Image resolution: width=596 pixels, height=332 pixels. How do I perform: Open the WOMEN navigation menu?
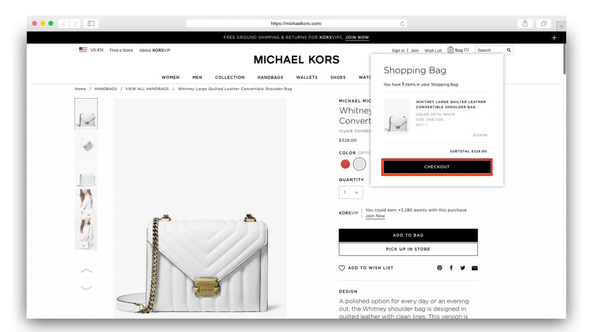coord(171,77)
